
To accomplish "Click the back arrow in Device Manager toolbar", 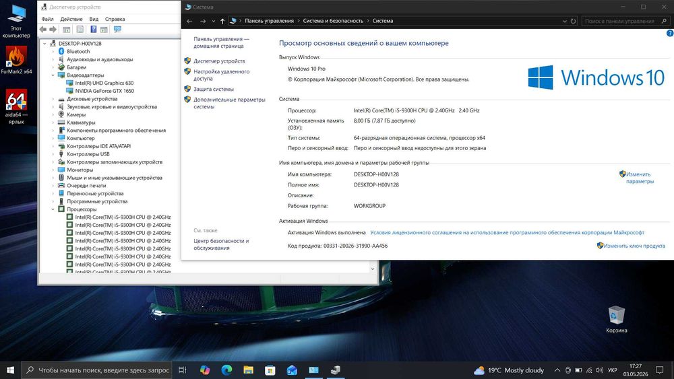I will click(x=43, y=29).
